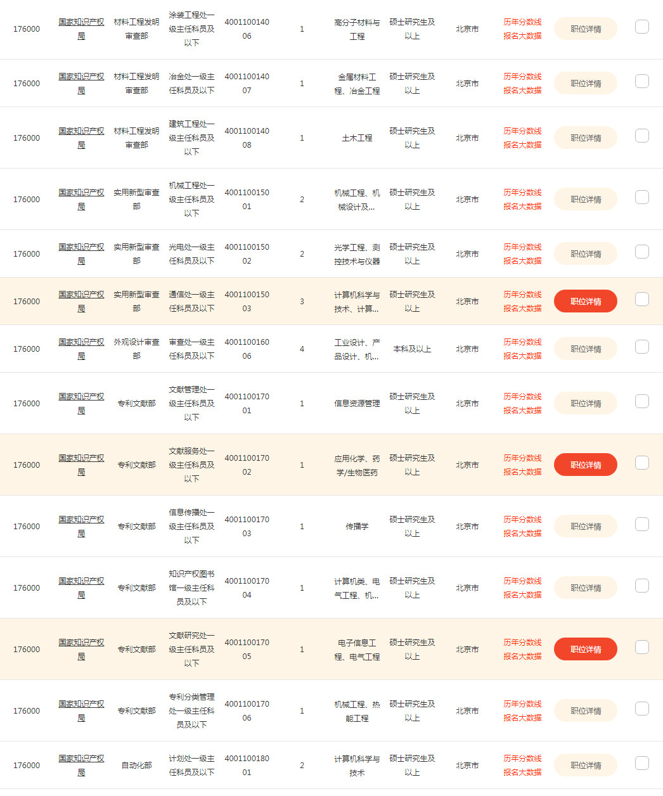Open 历年分数线 for 冶金处 position
Viewport: 663px width, 796px height.
[x=522, y=77]
